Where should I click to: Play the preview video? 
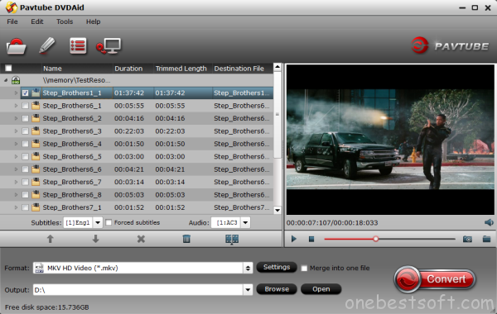tap(294, 239)
